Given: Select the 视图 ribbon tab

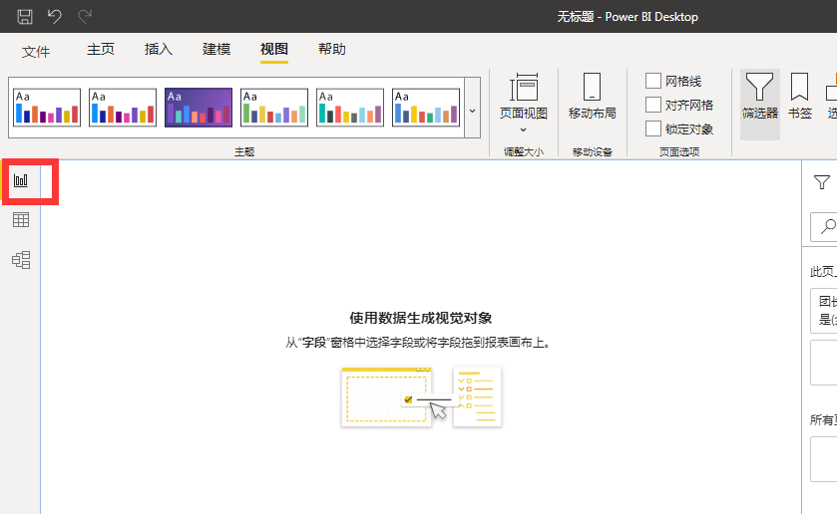Looking at the screenshot, I should [x=273, y=49].
